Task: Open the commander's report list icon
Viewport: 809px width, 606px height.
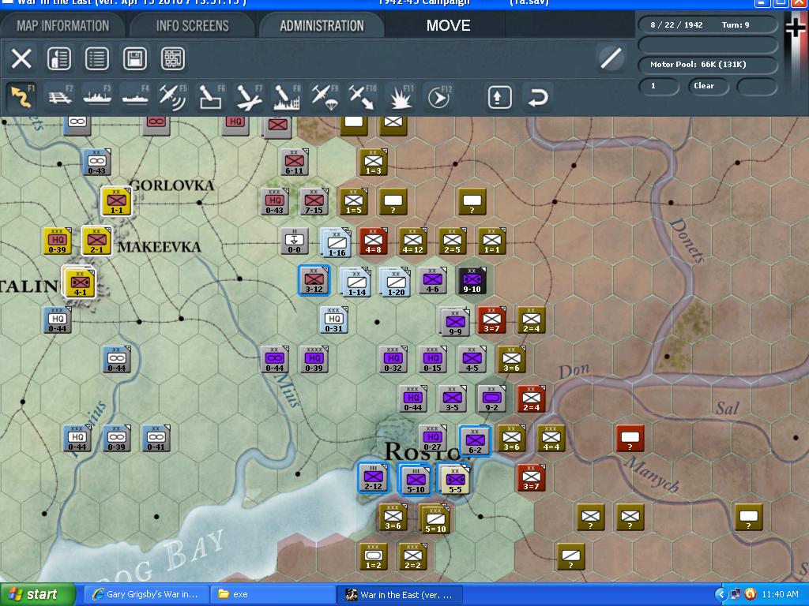Action: (x=96, y=59)
